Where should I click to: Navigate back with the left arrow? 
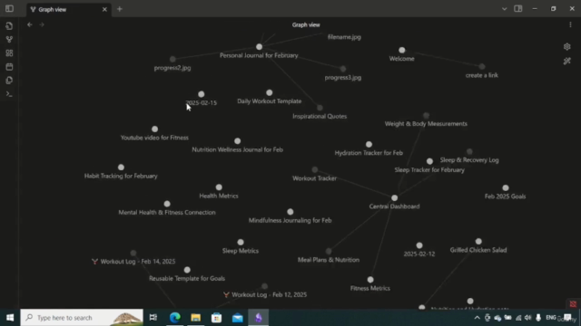(30, 24)
